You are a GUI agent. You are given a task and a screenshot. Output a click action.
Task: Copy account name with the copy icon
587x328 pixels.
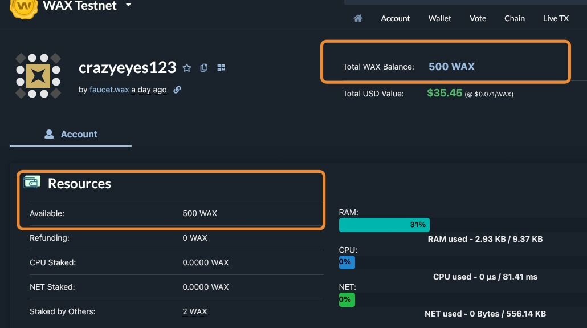(203, 67)
